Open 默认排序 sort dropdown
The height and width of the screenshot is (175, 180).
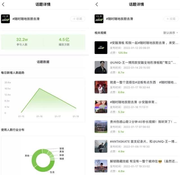[x=171, y=33]
